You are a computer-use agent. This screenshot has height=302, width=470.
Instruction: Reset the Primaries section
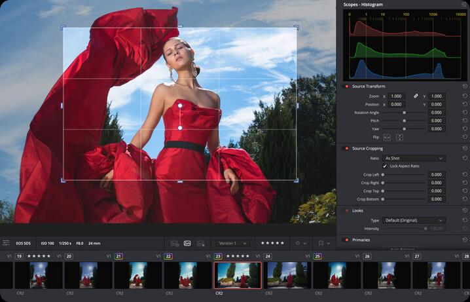[x=465, y=240]
